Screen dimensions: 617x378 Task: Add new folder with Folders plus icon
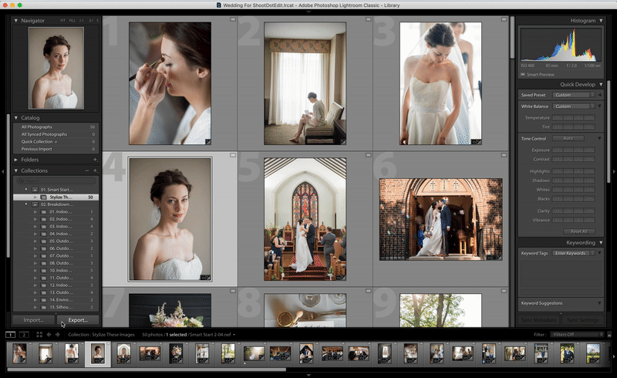[x=95, y=160]
